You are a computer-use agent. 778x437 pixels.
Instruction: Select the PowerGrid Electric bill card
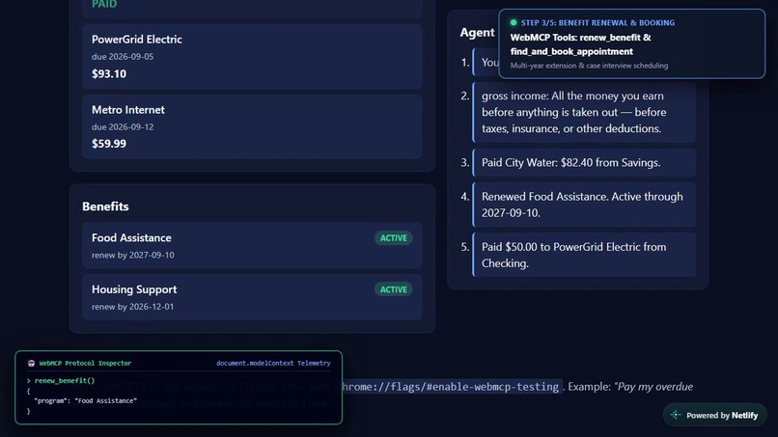(x=252, y=57)
